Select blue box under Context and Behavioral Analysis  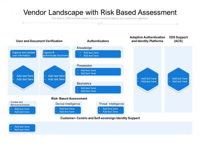pyautogui.click(x=22, y=110)
